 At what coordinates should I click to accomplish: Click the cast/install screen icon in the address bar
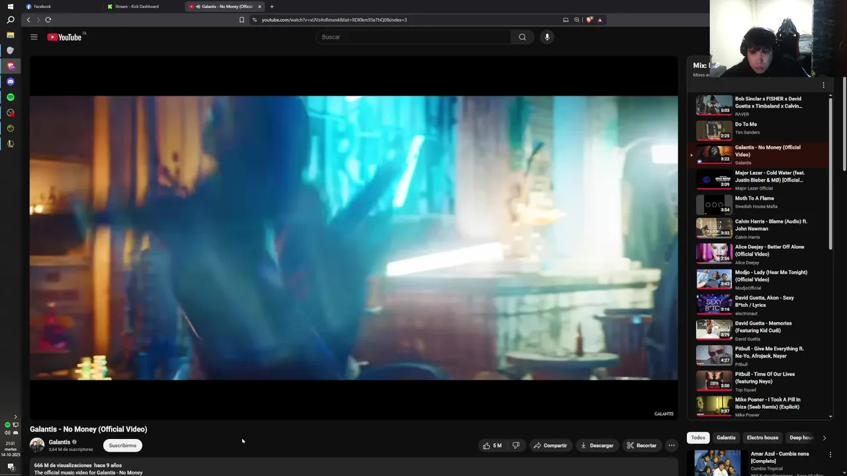click(x=566, y=20)
